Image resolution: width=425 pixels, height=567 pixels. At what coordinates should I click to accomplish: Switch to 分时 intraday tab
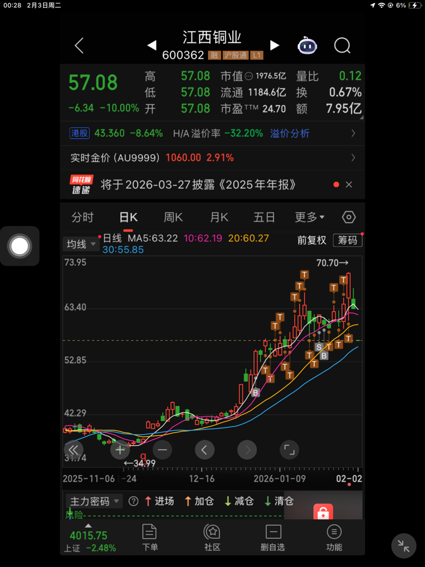click(x=82, y=217)
